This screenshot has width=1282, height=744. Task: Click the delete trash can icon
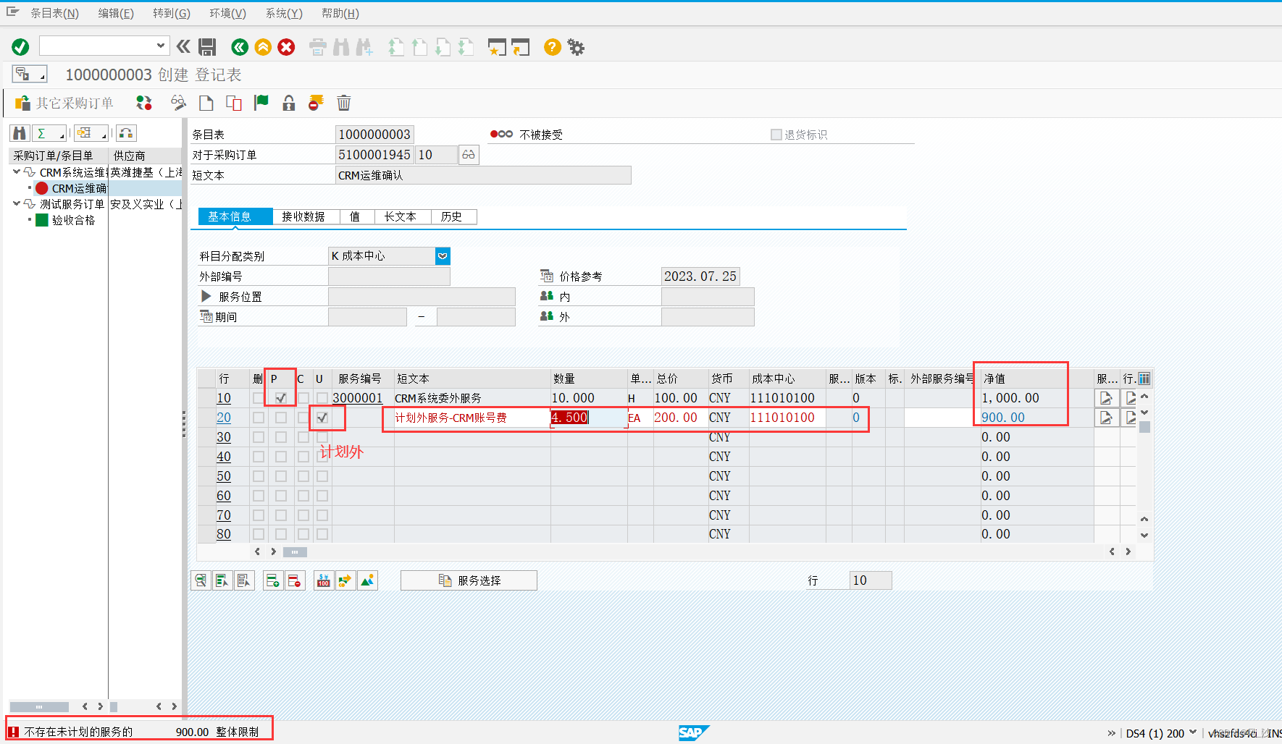pos(344,103)
